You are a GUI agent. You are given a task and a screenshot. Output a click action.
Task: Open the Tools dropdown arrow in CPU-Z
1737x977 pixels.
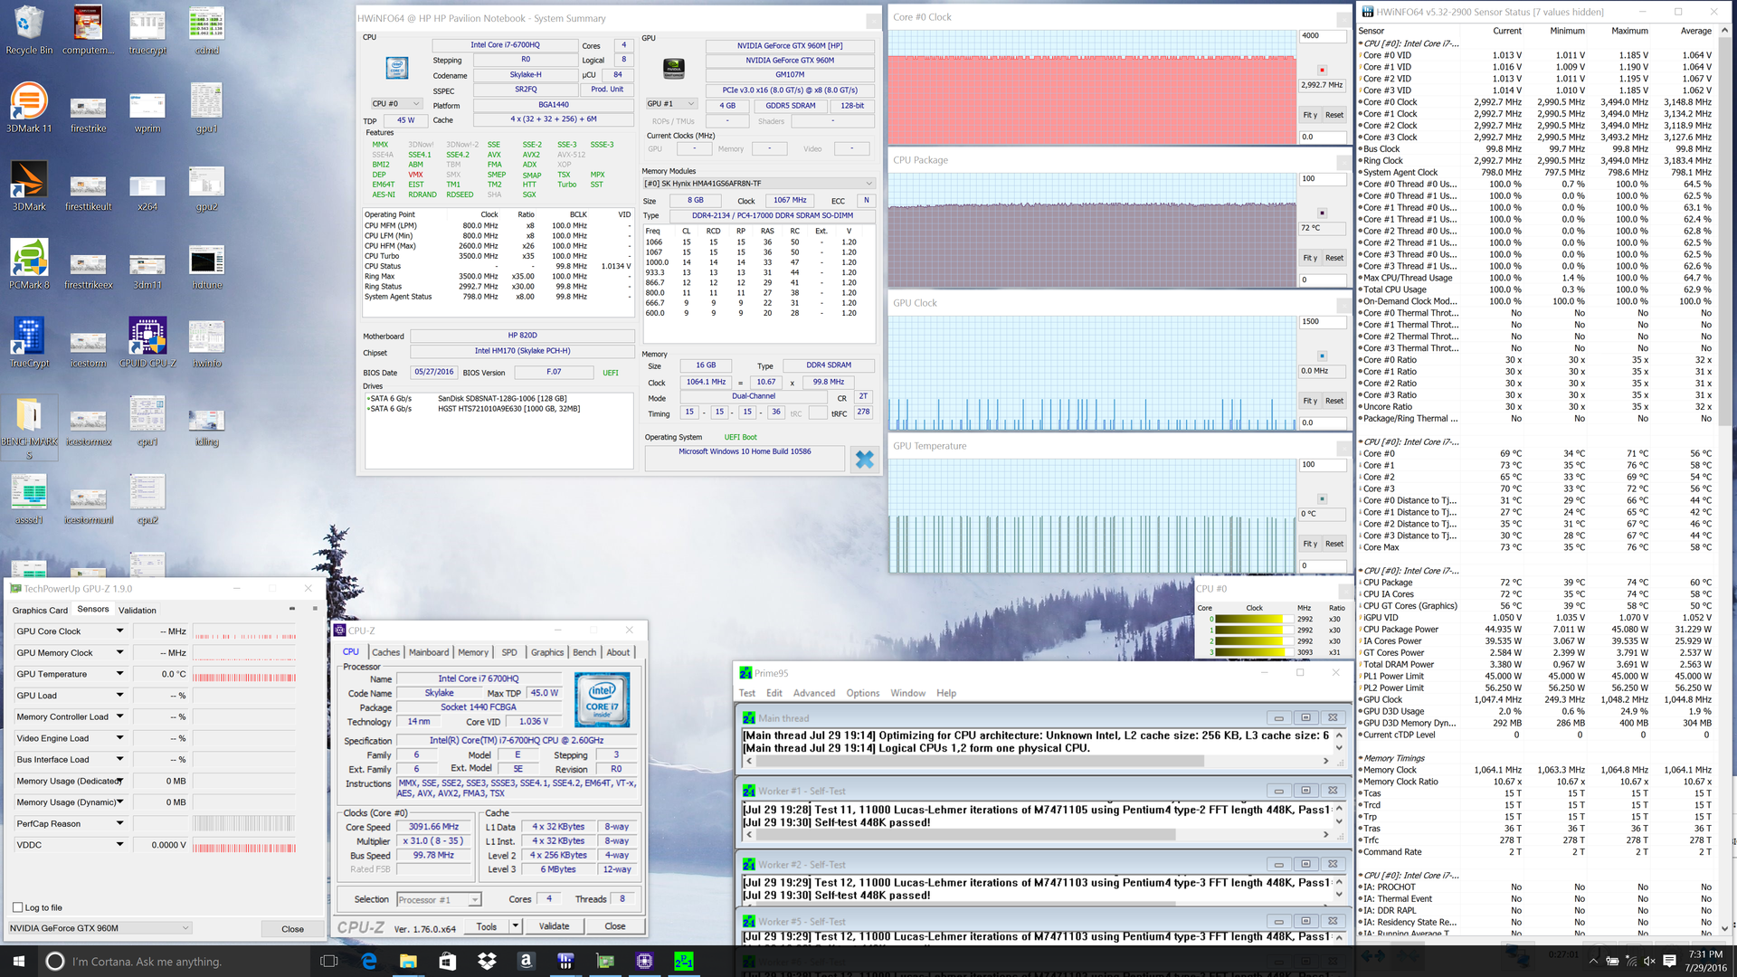515,925
